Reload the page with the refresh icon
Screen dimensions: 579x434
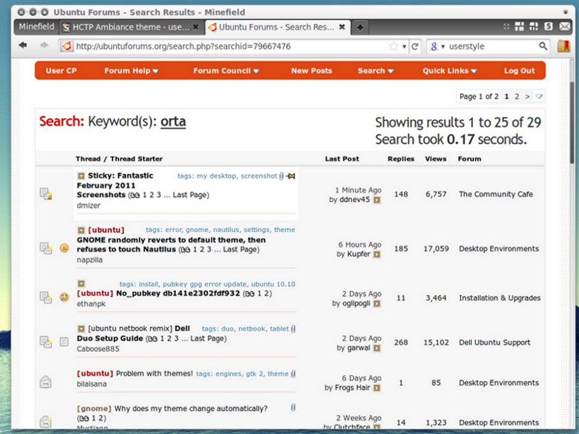pos(415,47)
